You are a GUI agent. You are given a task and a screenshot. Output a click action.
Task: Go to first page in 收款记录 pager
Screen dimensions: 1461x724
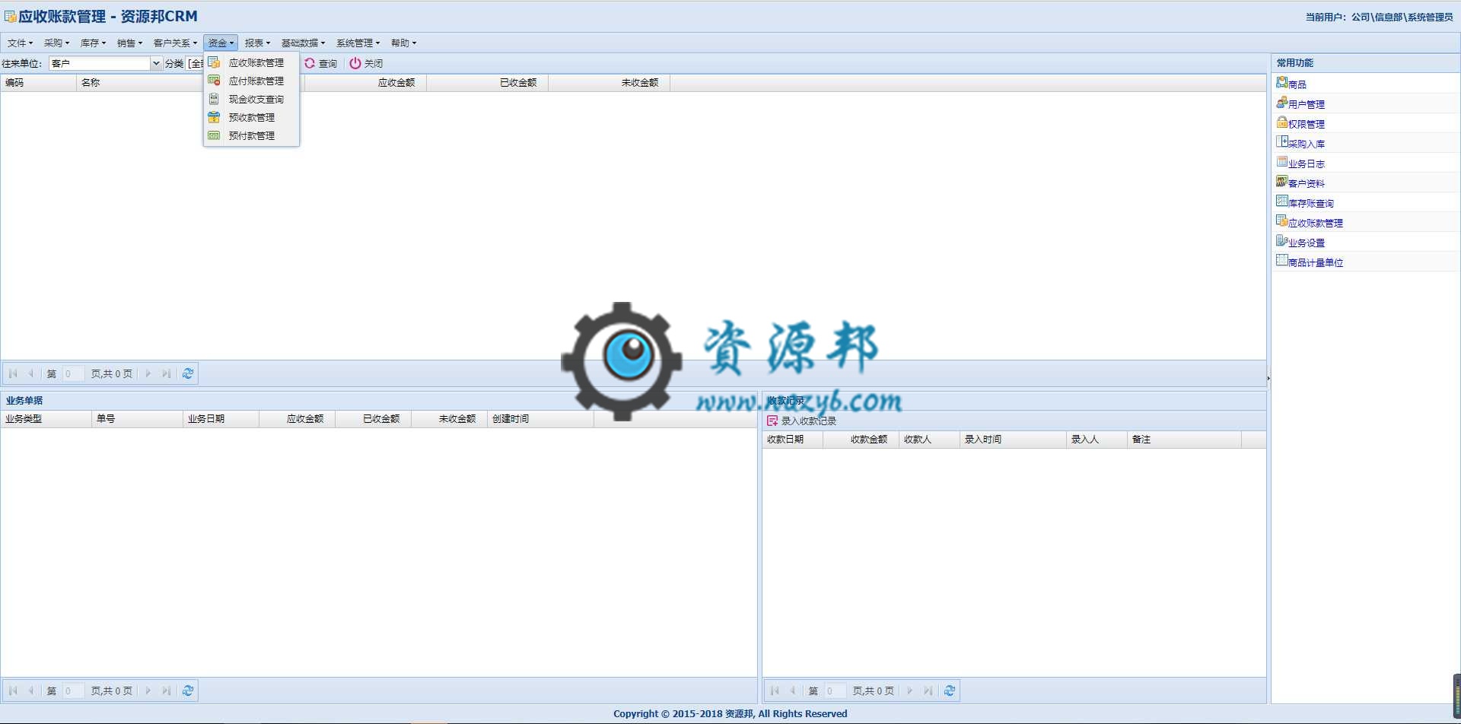click(x=775, y=691)
